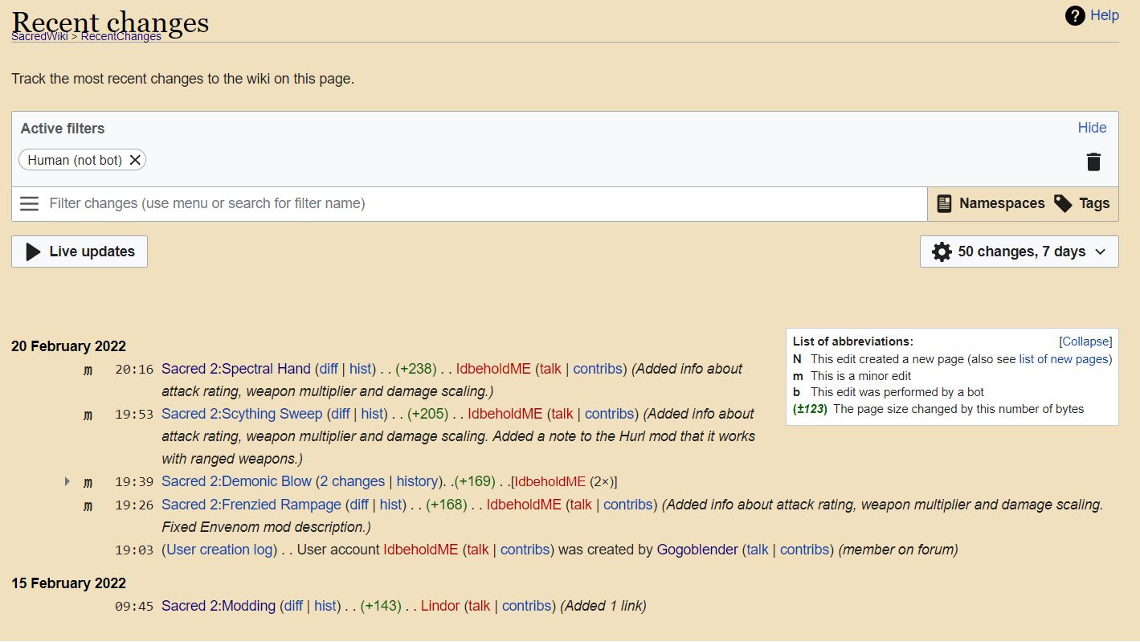The image size is (1140, 642).
Task: Open IdbeholdME user link in Spectral Hand row
Action: tap(494, 369)
